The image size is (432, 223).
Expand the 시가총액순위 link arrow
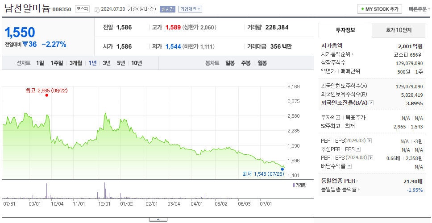(353, 54)
